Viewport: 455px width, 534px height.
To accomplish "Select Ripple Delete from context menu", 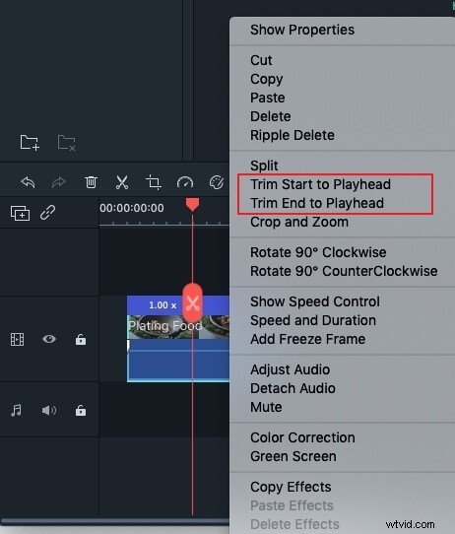I will pos(292,135).
